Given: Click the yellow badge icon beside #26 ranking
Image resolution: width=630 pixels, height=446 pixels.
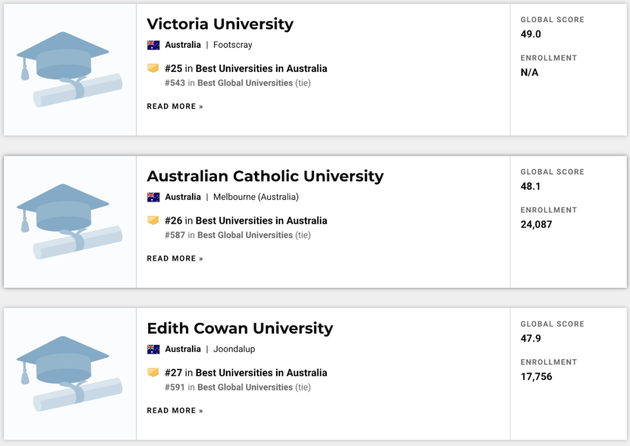Looking at the screenshot, I should pos(153,221).
